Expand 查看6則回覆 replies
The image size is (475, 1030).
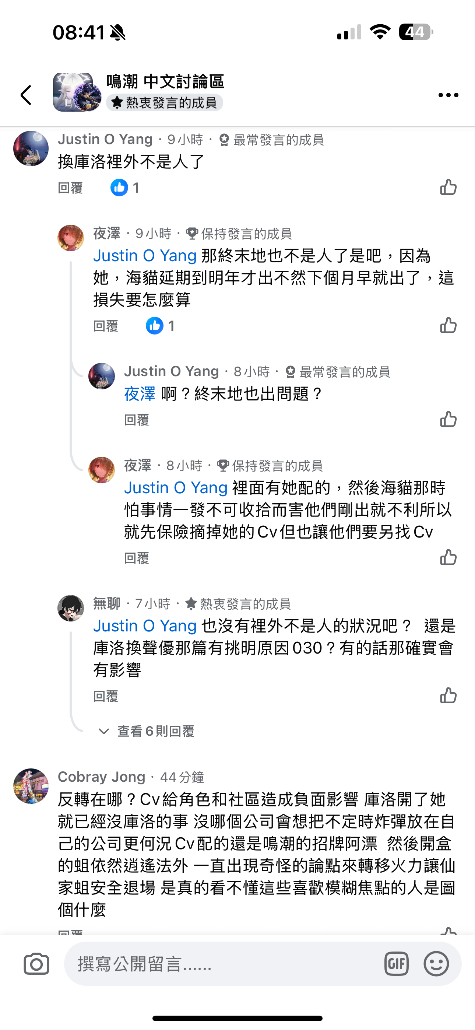[x=146, y=731]
